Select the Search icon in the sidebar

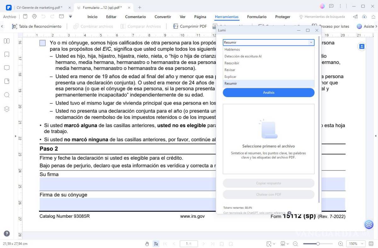click(x=7, y=95)
